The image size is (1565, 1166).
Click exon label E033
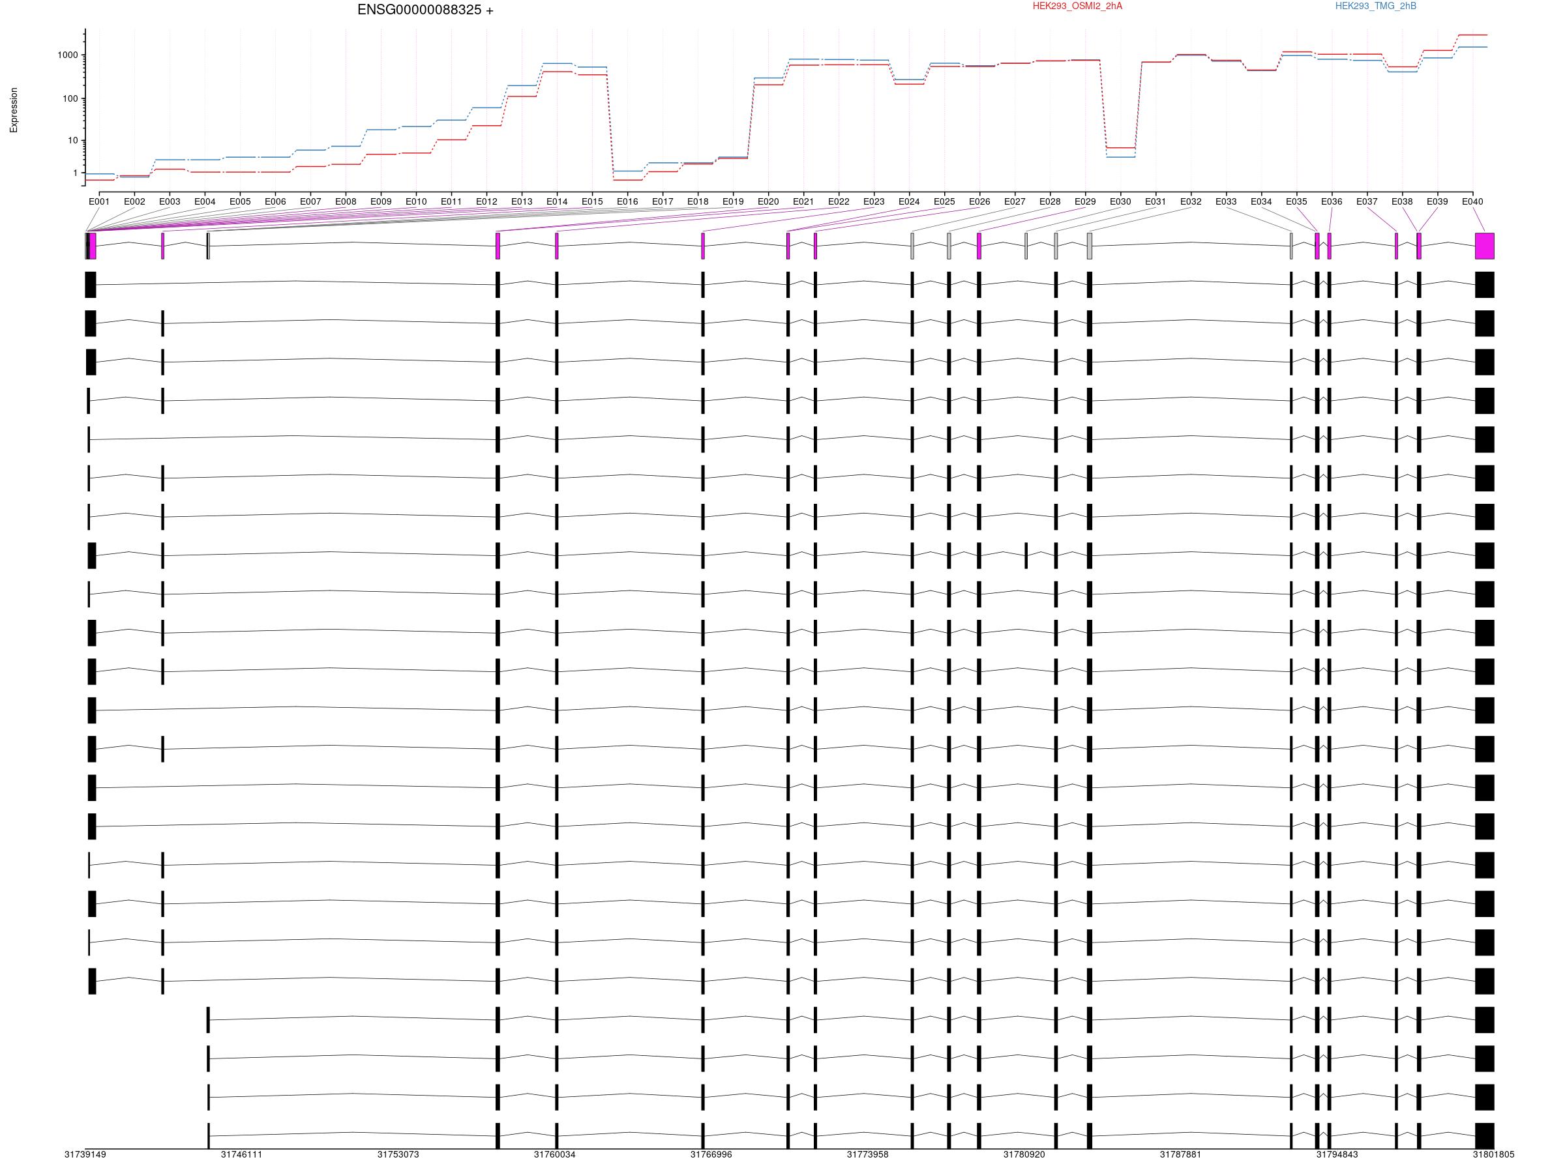pyautogui.click(x=1226, y=202)
